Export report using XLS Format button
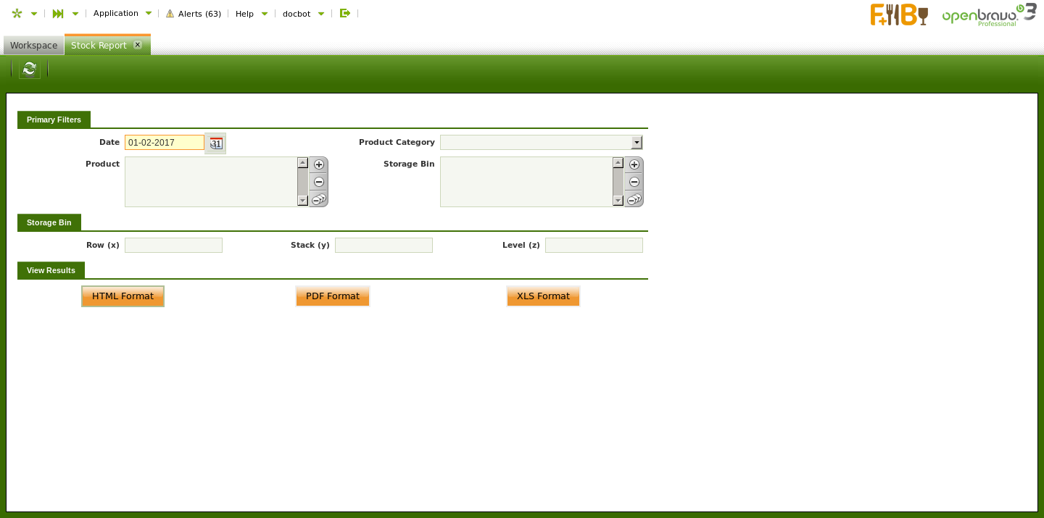This screenshot has width=1044, height=518. click(x=543, y=296)
